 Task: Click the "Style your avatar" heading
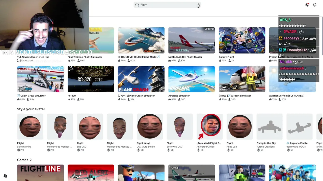click(x=31, y=109)
